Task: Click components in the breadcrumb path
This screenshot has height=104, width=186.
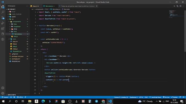Action: click(39, 9)
